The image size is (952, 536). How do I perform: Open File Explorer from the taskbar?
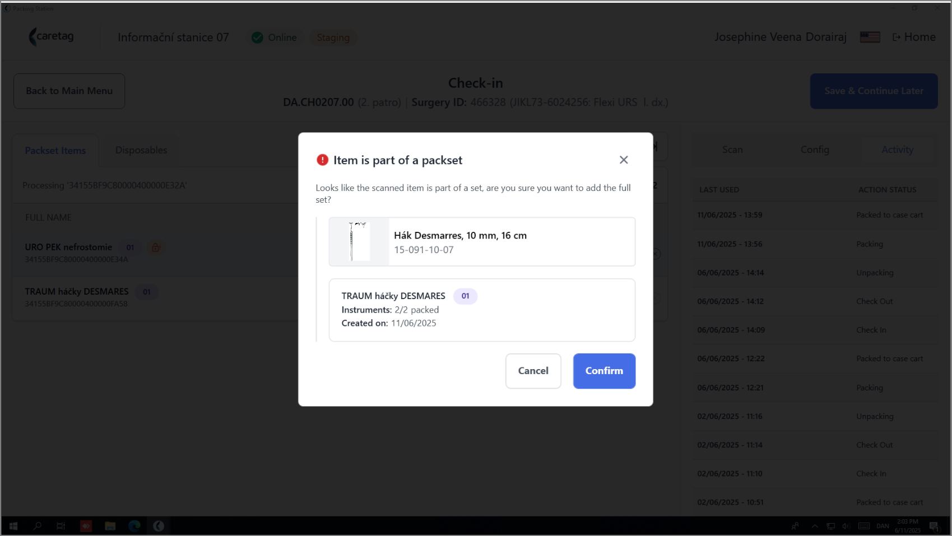110,526
